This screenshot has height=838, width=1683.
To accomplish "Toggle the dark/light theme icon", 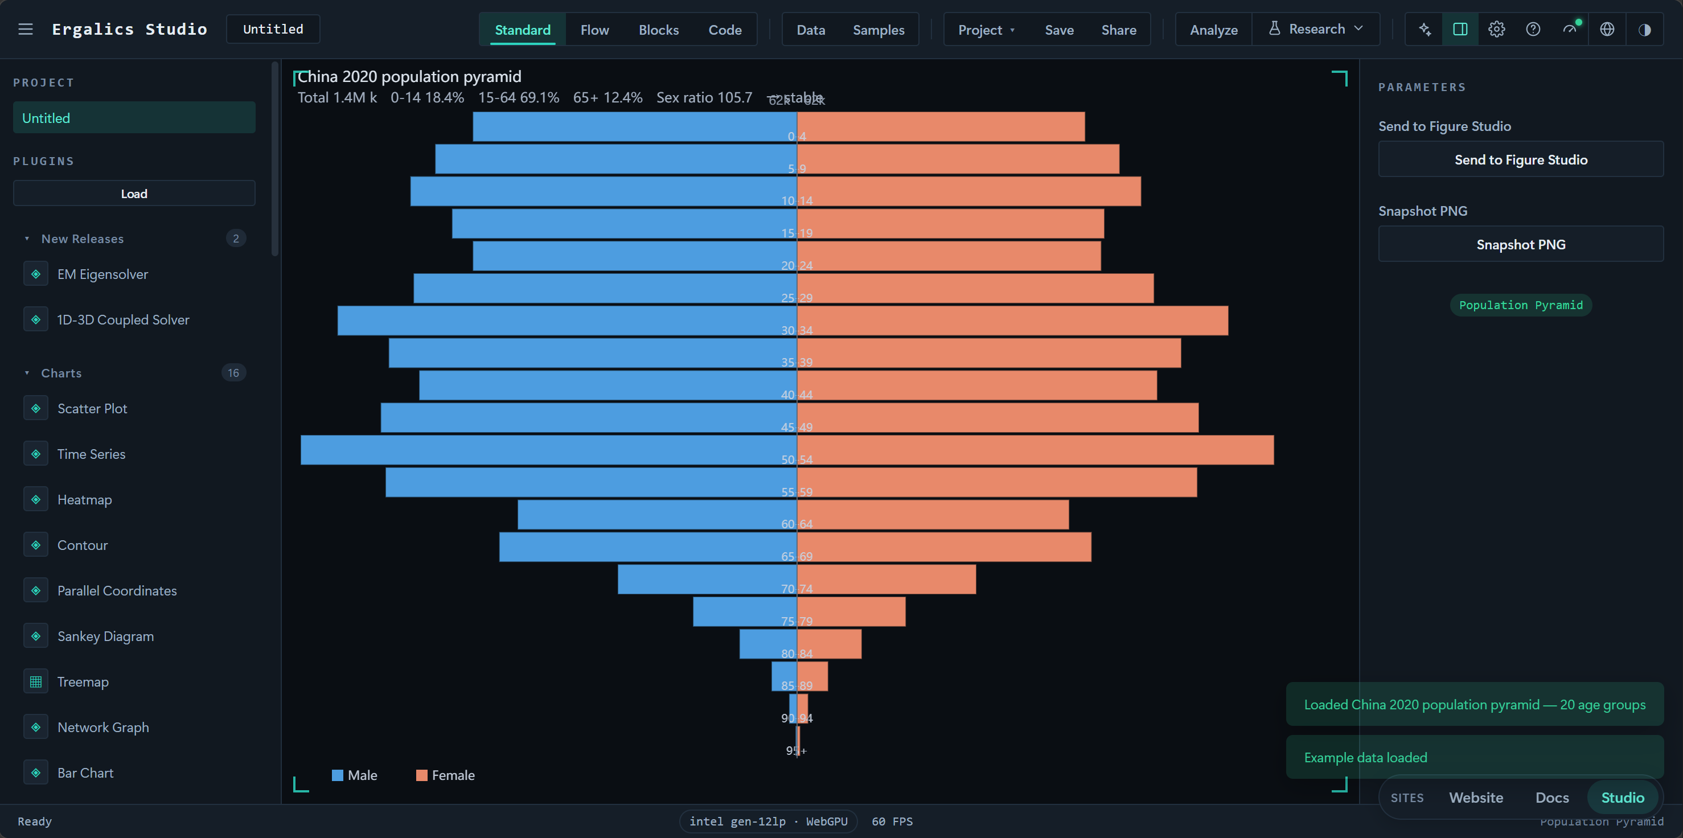I will (1644, 30).
